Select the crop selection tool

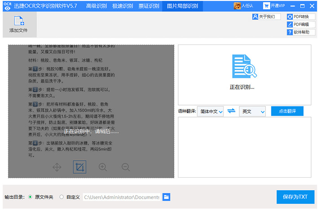tap(79, 167)
